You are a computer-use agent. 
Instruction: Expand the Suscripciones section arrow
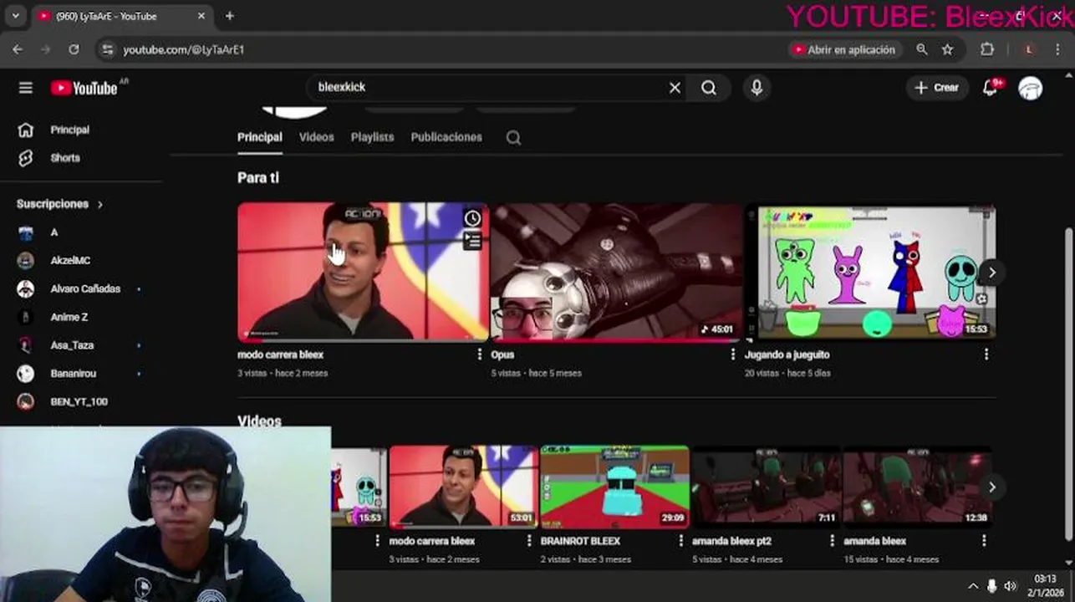(100, 204)
